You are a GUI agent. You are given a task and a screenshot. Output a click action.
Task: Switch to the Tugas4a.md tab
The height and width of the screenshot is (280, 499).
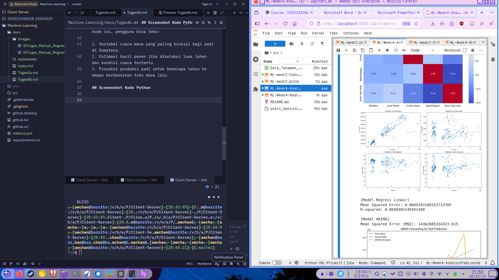point(105,12)
